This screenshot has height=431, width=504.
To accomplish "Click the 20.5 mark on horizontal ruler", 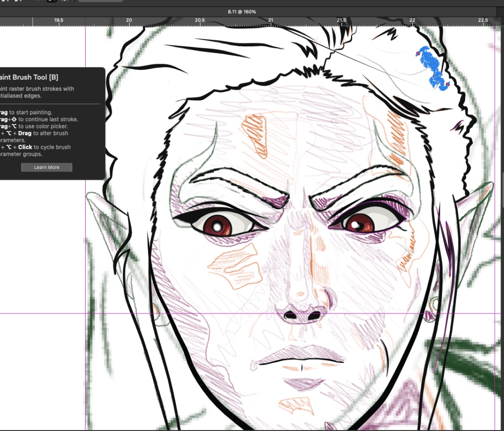I will coord(200,20).
